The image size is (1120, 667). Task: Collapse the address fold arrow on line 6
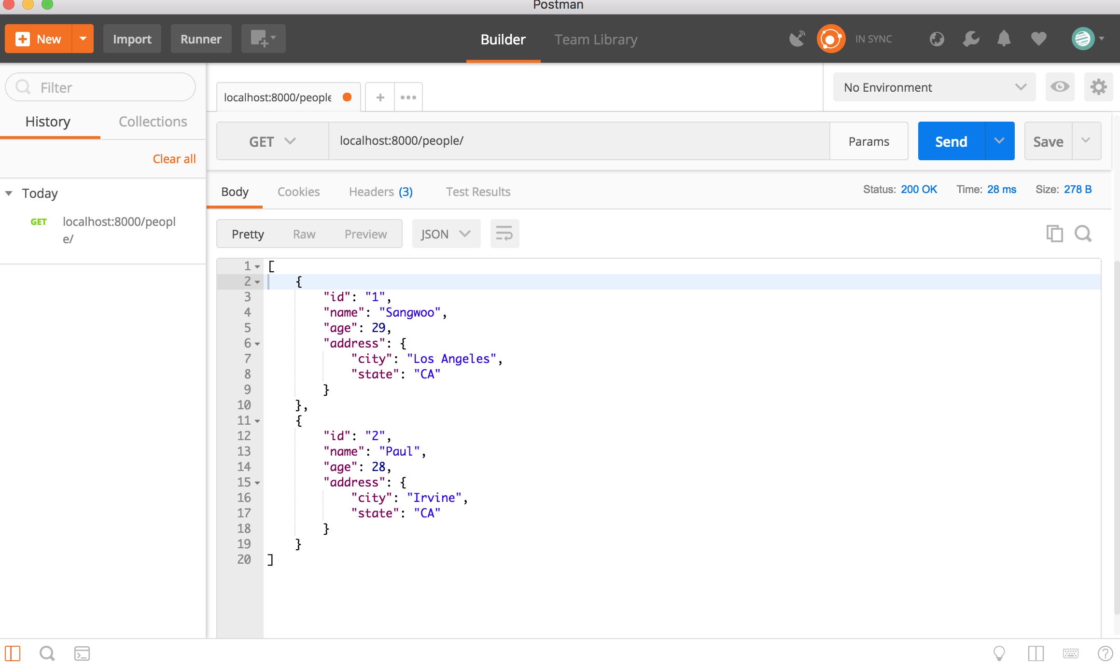[257, 344]
